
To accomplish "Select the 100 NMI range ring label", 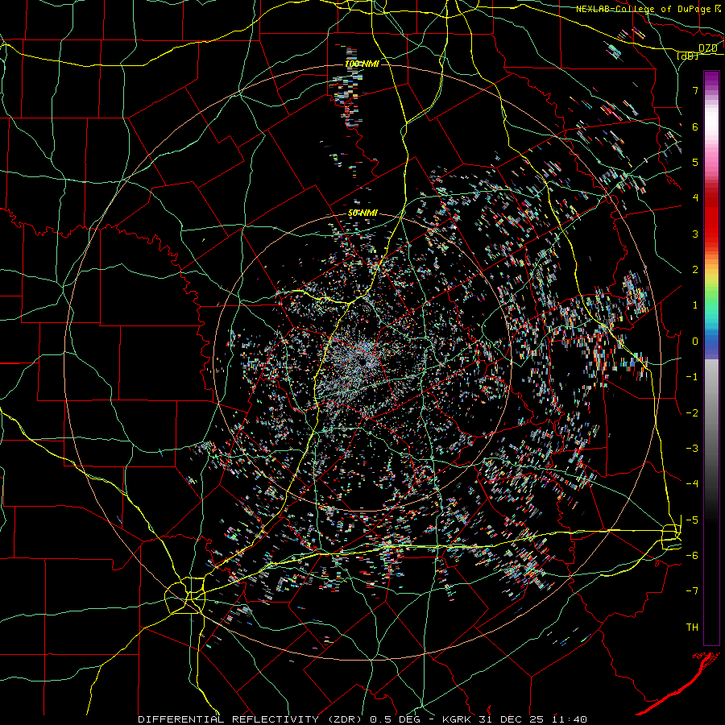I will tap(362, 64).
